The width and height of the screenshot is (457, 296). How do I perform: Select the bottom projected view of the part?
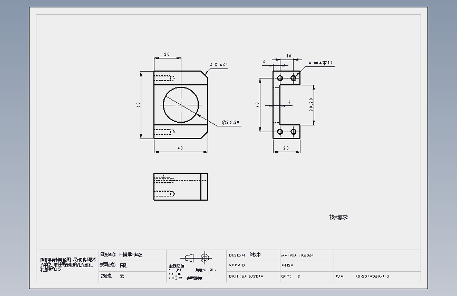(x=181, y=187)
